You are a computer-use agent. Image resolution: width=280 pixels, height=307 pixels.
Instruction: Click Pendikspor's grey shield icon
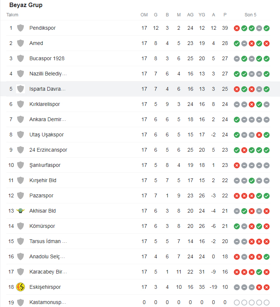click(x=20, y=28)
